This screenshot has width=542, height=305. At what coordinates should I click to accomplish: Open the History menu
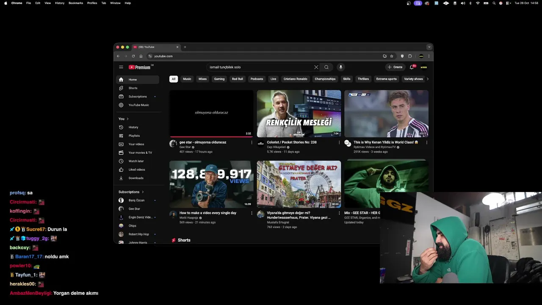click(x=60, y=3)
